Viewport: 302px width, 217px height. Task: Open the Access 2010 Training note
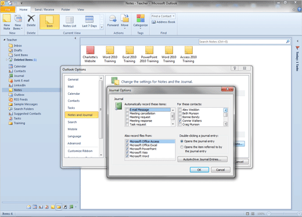coord(188,54)
